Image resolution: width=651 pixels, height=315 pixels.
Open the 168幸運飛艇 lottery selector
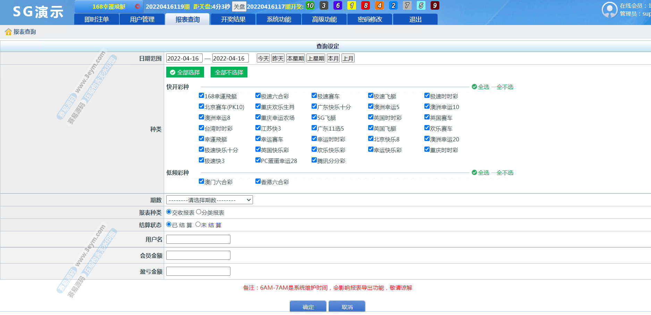pos(109,7)
